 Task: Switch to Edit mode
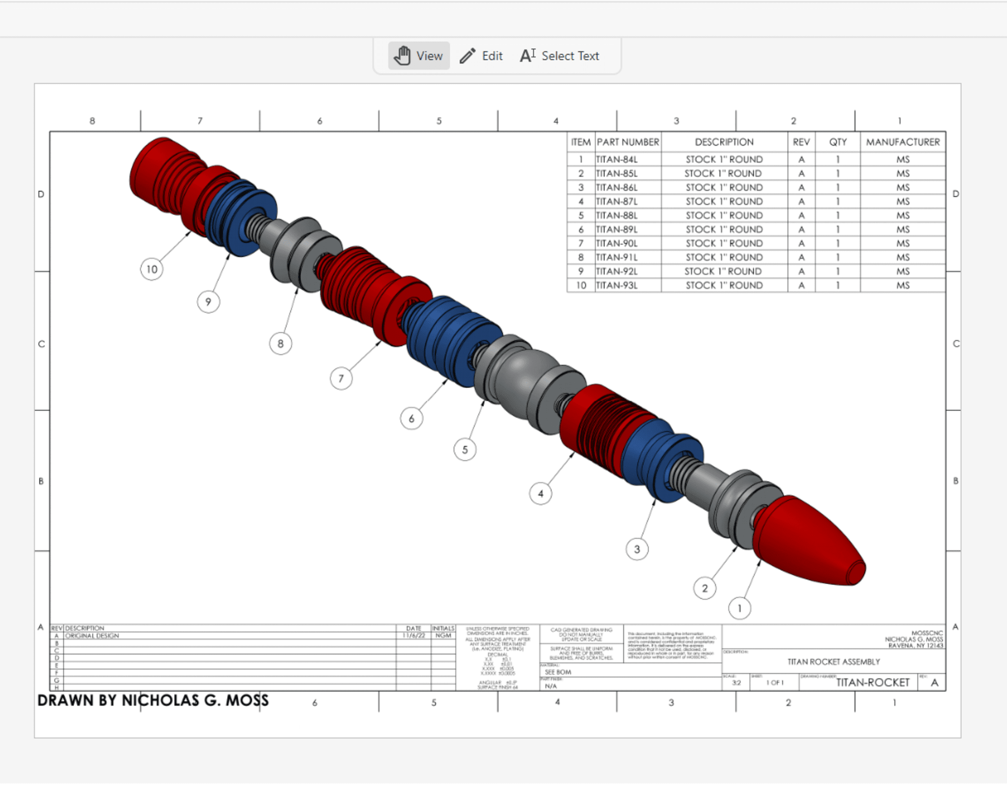[481, 56]
